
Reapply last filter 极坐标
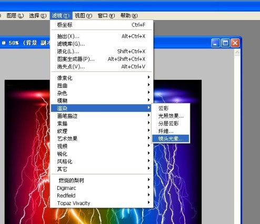(102, 25)
